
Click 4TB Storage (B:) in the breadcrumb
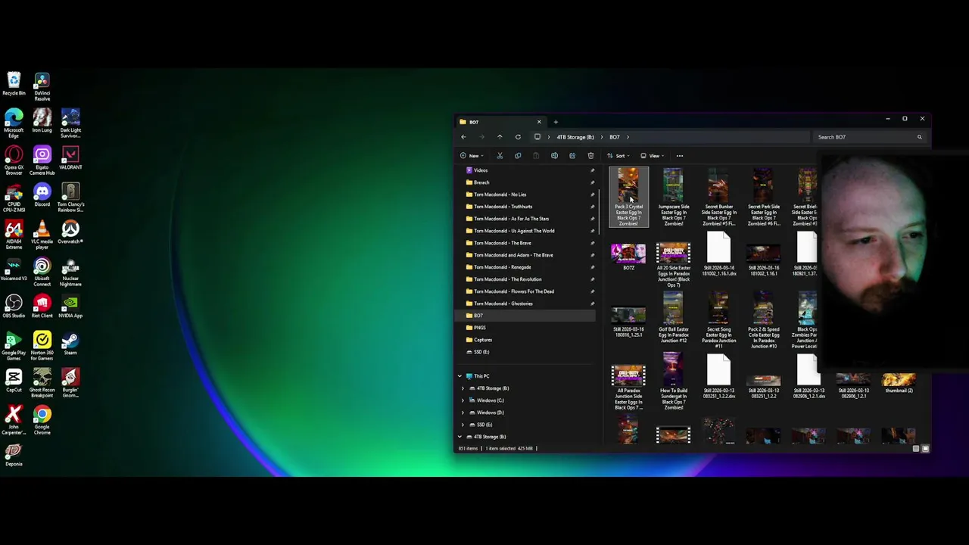[x=575, y=137]
